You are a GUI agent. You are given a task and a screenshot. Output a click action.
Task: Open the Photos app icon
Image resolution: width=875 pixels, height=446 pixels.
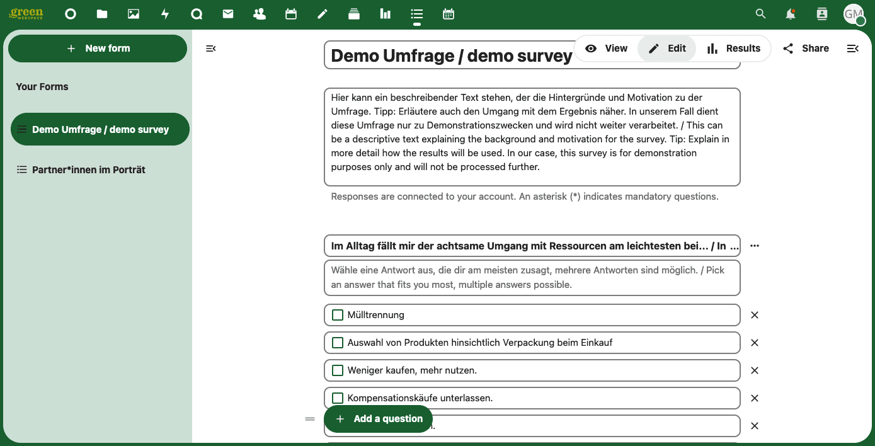(x=134, y=14)
